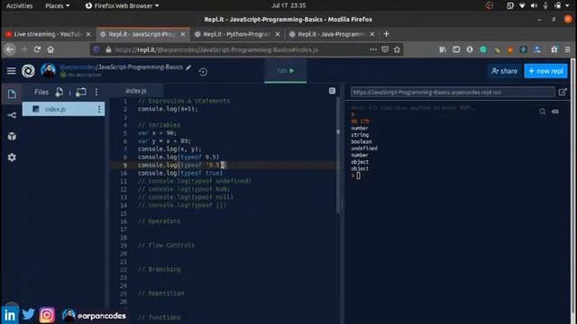577x324 pixels.
Task: Open the arpancodes profile avatar
Action: tap(48, 71)
